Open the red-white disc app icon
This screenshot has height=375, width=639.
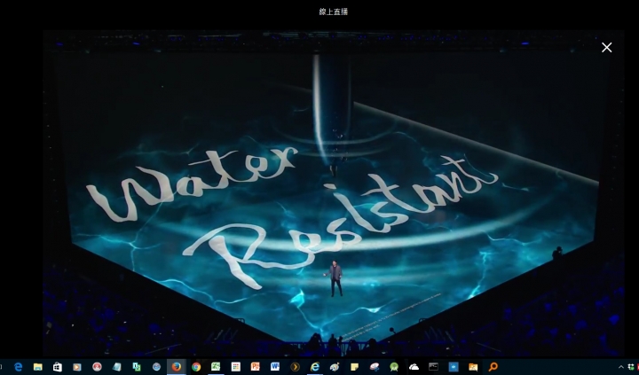(375, 367)
